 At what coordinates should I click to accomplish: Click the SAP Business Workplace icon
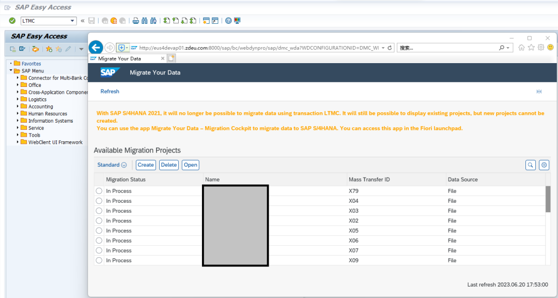point(35,49)
